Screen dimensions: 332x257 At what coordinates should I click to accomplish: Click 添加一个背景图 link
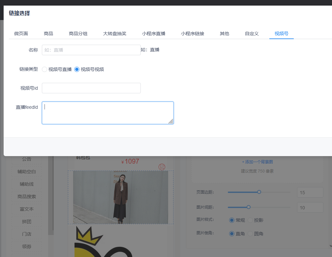pos(257,162)
